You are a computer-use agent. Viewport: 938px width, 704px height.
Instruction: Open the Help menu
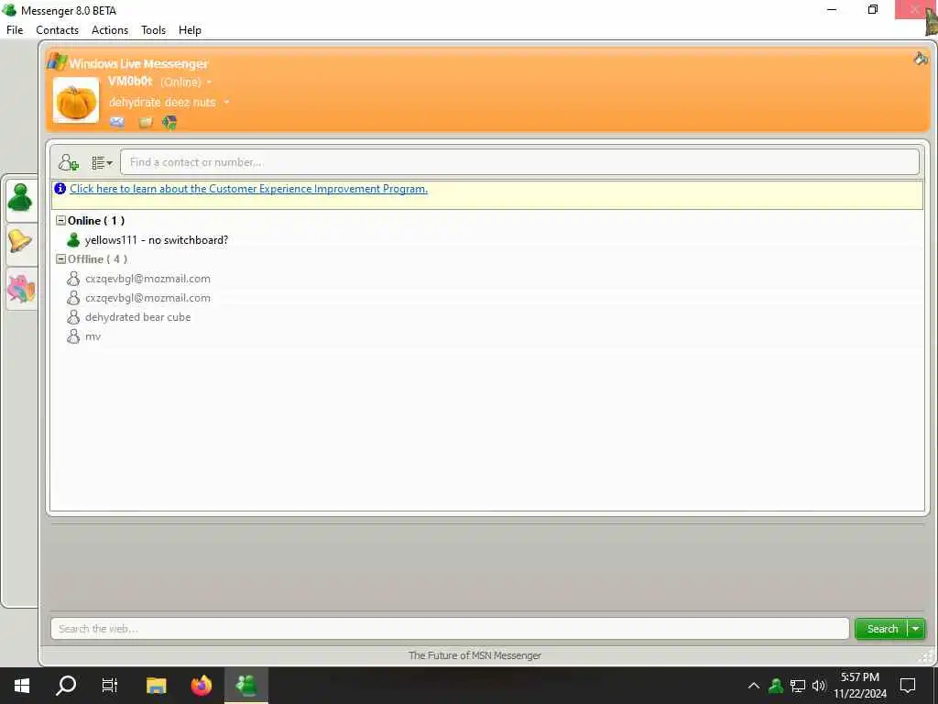click(191, 30)
